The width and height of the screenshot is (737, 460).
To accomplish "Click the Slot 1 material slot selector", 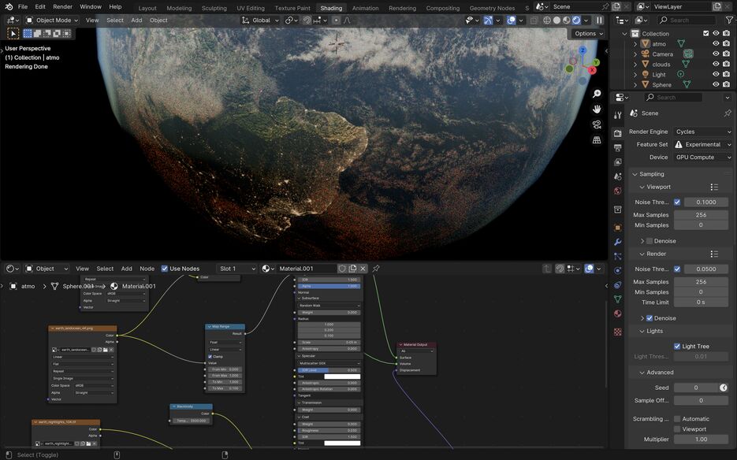I will point(237,269).
